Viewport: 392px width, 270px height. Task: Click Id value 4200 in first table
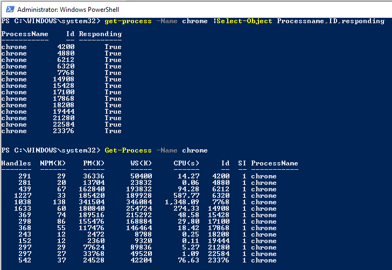[x=66, y=47]
